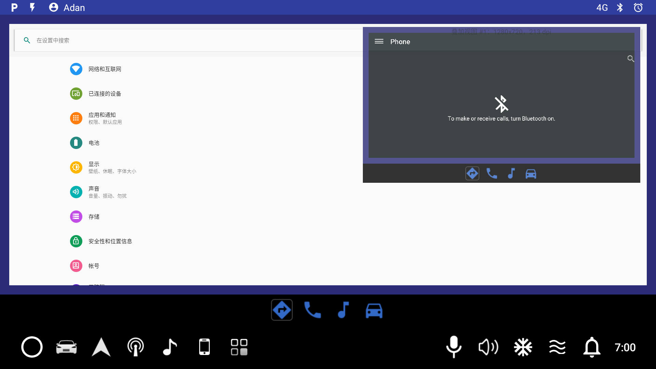Screen dimensions: 656x369
Task: Activate the voice assistant microphone
Action: click(x=454, y=347)
